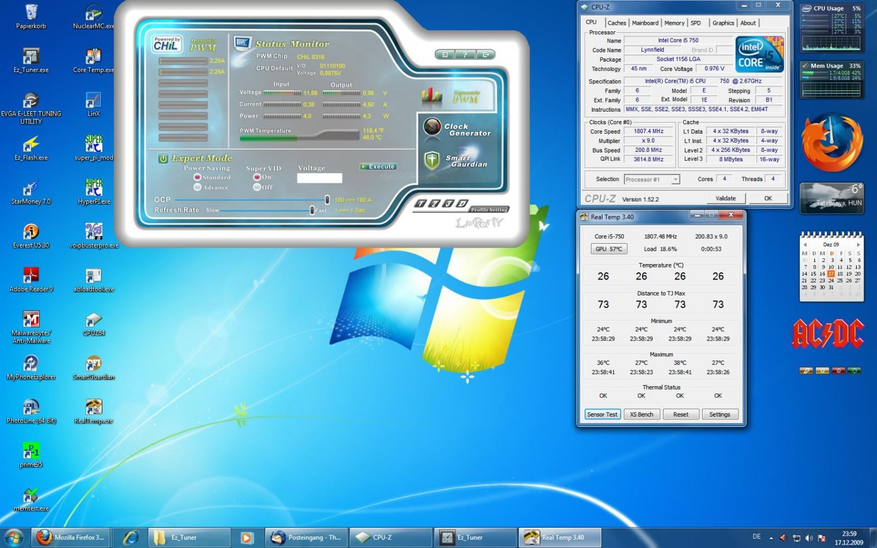Viewport: 877px width, 548px height.
Task: Show hidden tray icons arrow
Action: [771, 538]
